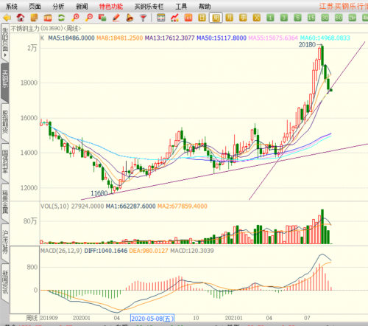The width and height of the screenshot is (368, 326).
Task: Click the 20180 high price annotation
Action: 307,45
